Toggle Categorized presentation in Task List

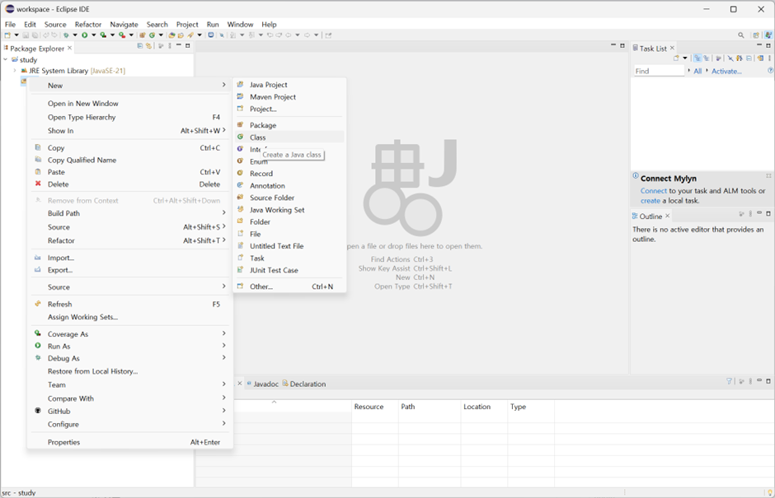pyautogui.click(x=697, y=58)
